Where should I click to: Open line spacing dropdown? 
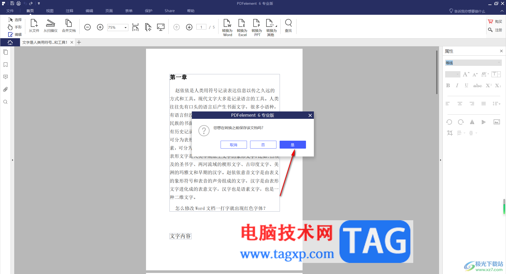click(x=497, y=104)
